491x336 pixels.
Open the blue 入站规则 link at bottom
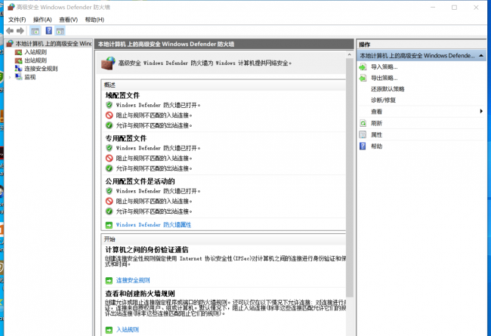[128, 330]
